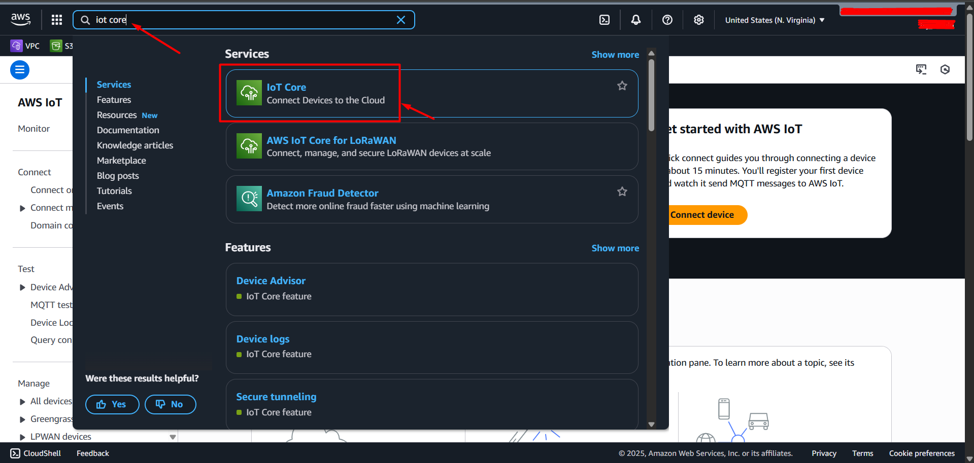Viewport: 974px width, 463px height.
Task: Open the region selector United States dropdown
Action: coord(774,20)
